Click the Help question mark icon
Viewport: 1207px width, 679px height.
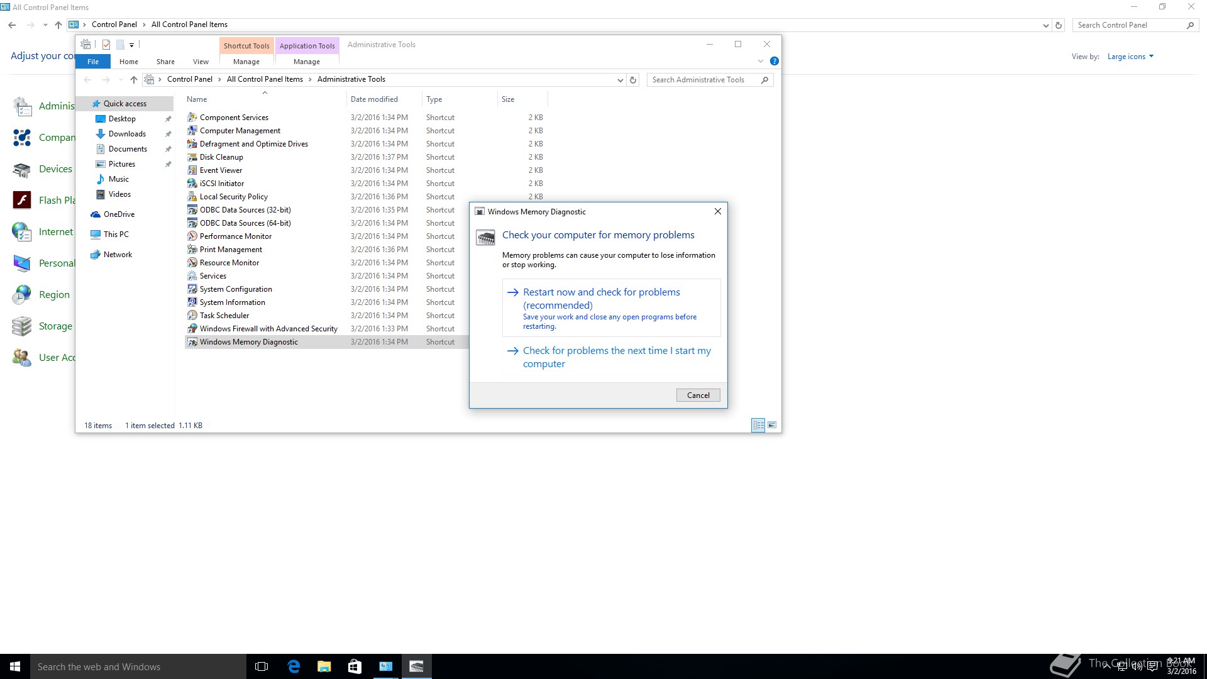pyautogui.click(x=774, y=61)
